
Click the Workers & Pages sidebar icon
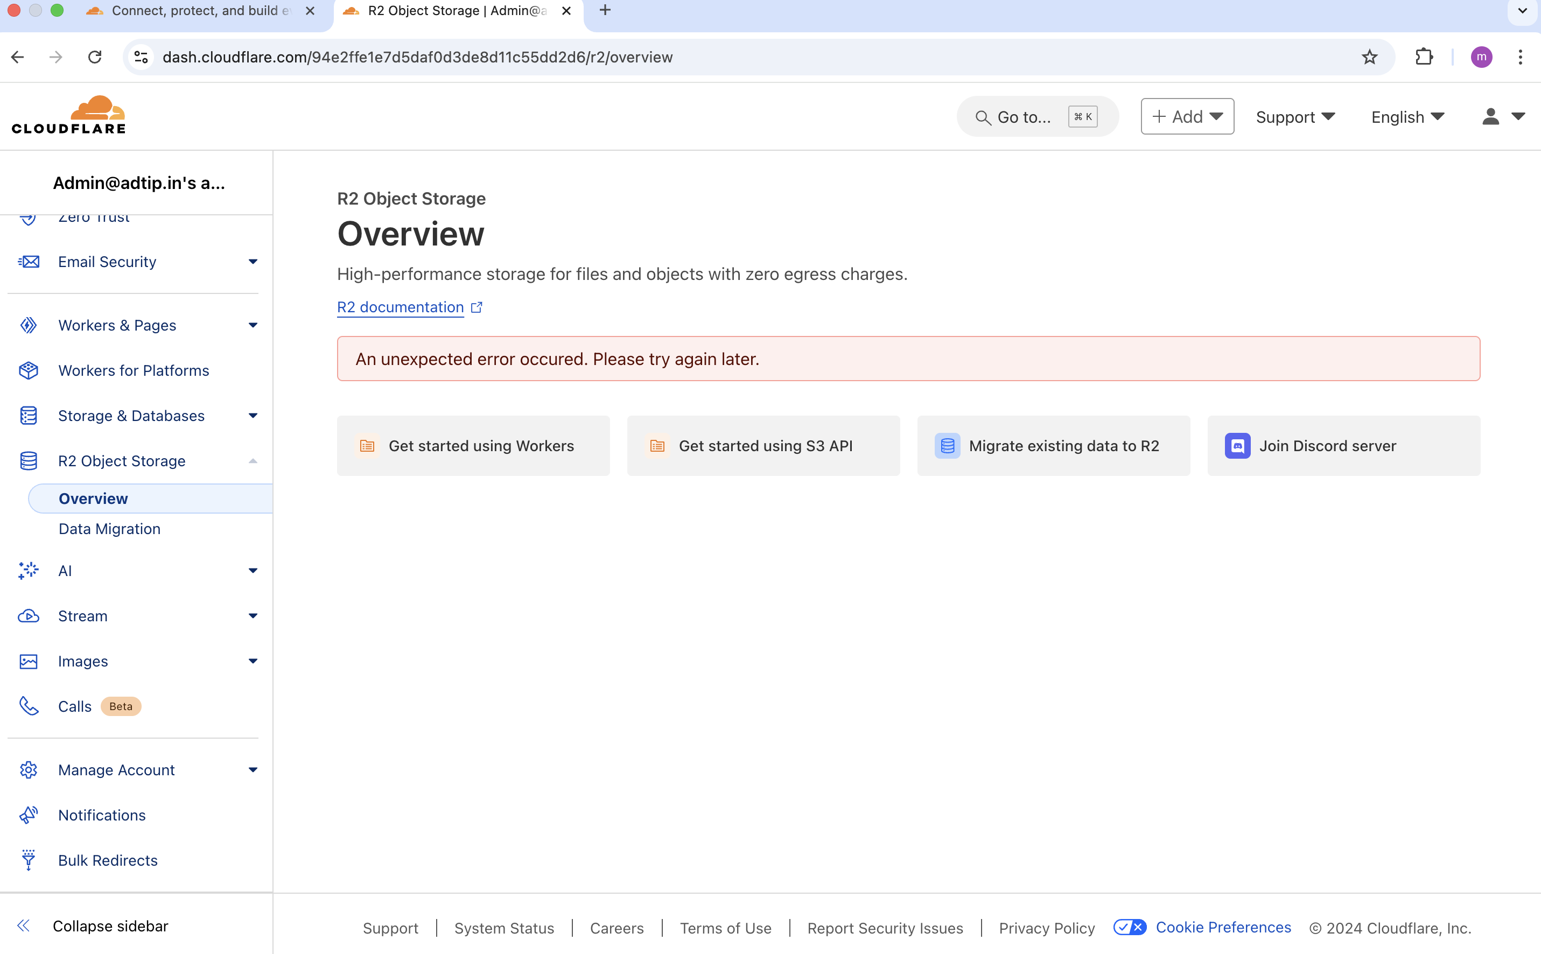coord(29,325)
